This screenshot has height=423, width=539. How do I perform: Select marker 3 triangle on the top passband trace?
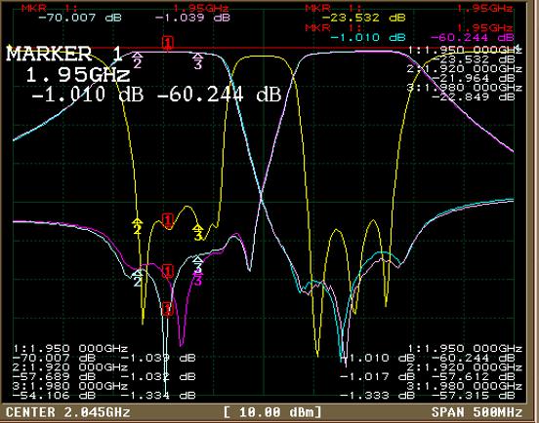[x=197, y=60]
